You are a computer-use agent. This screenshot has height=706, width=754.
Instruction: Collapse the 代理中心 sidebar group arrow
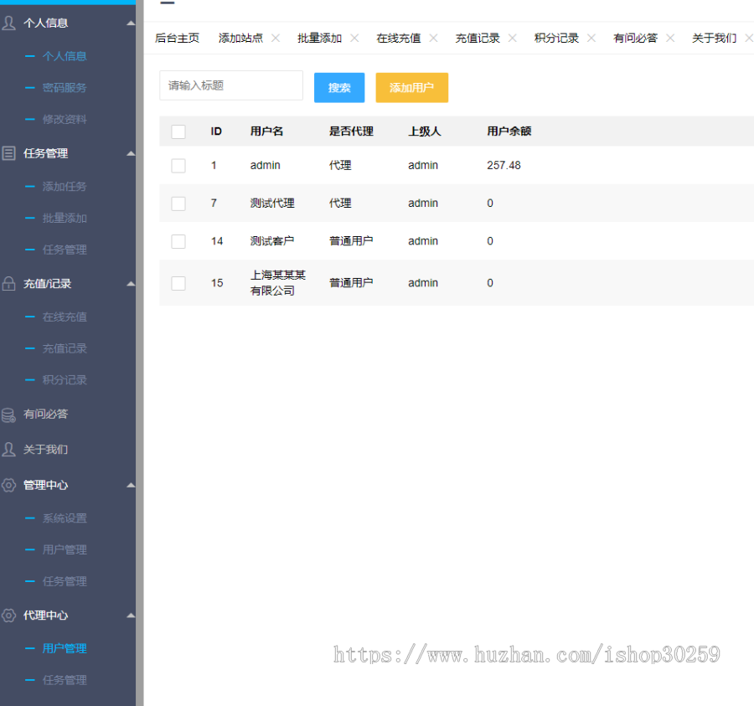[131, 616]
